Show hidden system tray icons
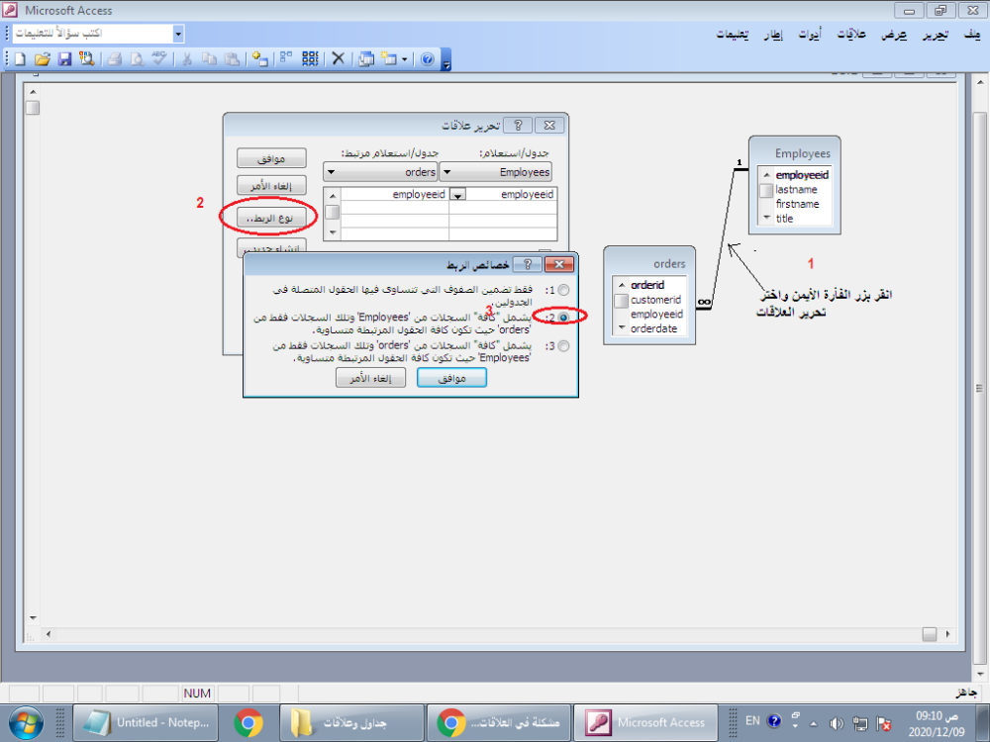Image resolution: width=990 pixels, height=742 pixels. click(x=813, y=724)
